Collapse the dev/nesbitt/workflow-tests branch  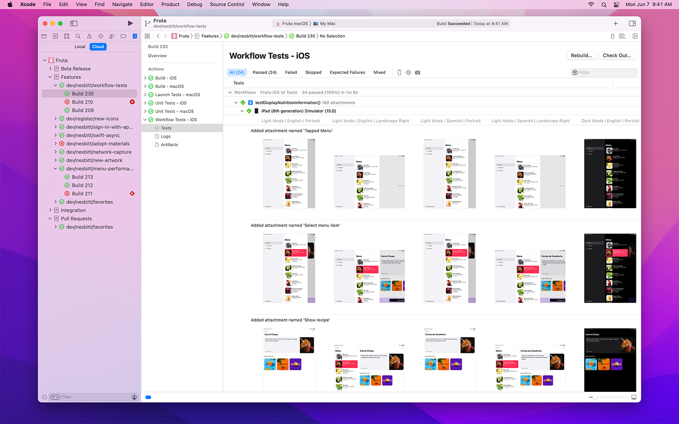[x=55, y=85]
